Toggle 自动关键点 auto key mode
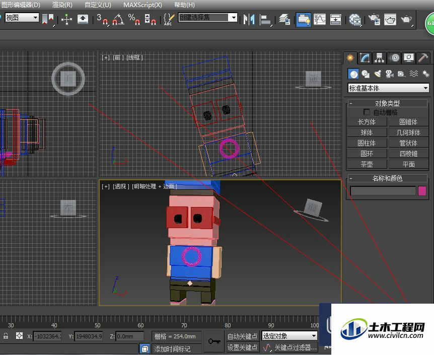Image resolution: width=434 pixels, height=355 pixels. (x=243, y=336)
